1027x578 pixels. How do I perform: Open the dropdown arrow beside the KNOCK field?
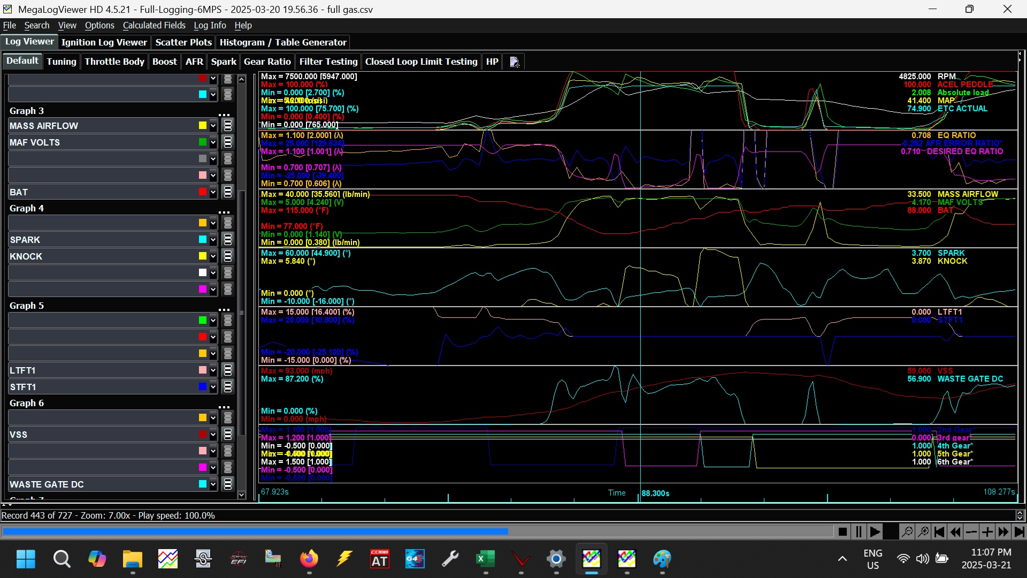click(213, 256)
